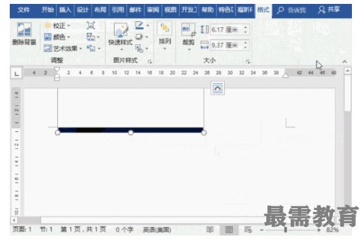
Task: Switch to read mode view icon
Action: tap(210, 230)
